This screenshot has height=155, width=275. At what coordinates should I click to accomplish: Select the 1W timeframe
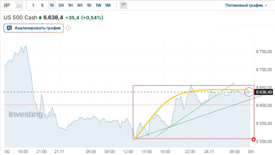[x=98, y=5]
